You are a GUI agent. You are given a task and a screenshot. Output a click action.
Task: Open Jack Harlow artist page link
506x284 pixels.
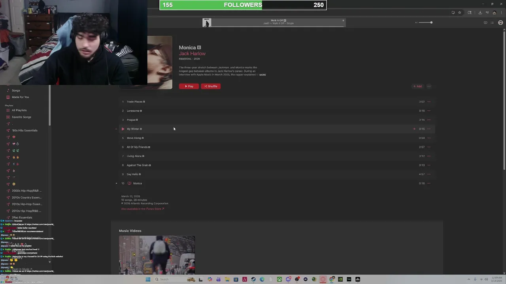pyautogui.click(x=192, y=53)
